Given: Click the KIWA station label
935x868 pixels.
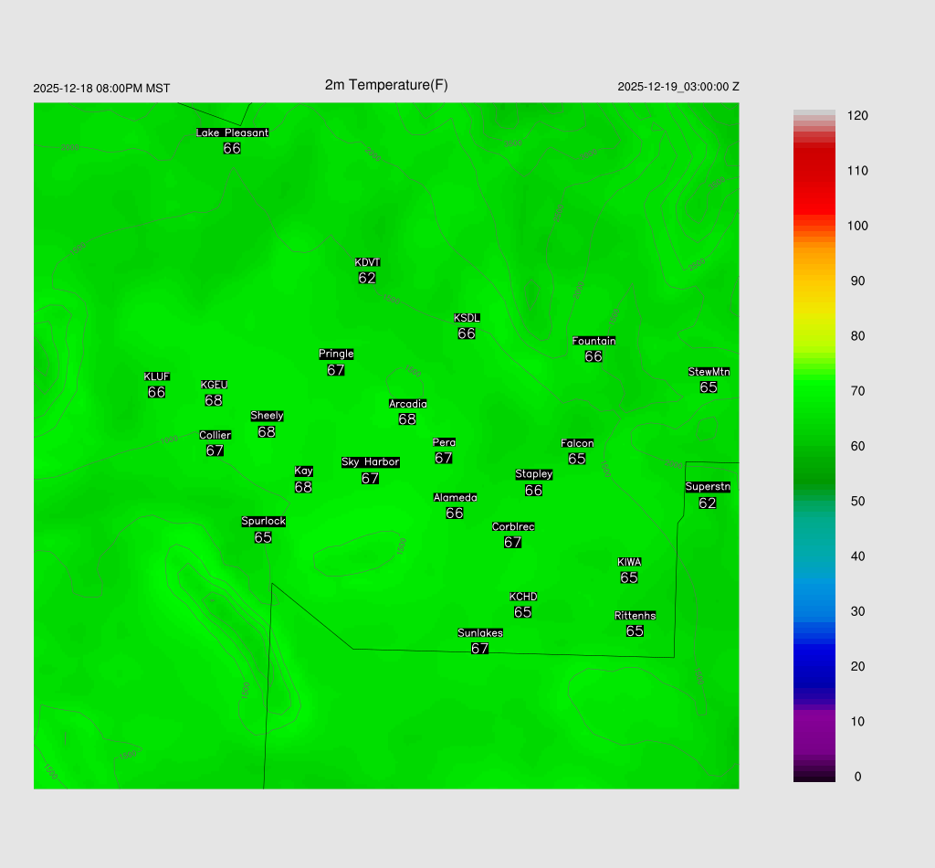Looking at the screenshot, I should [629, 562].
